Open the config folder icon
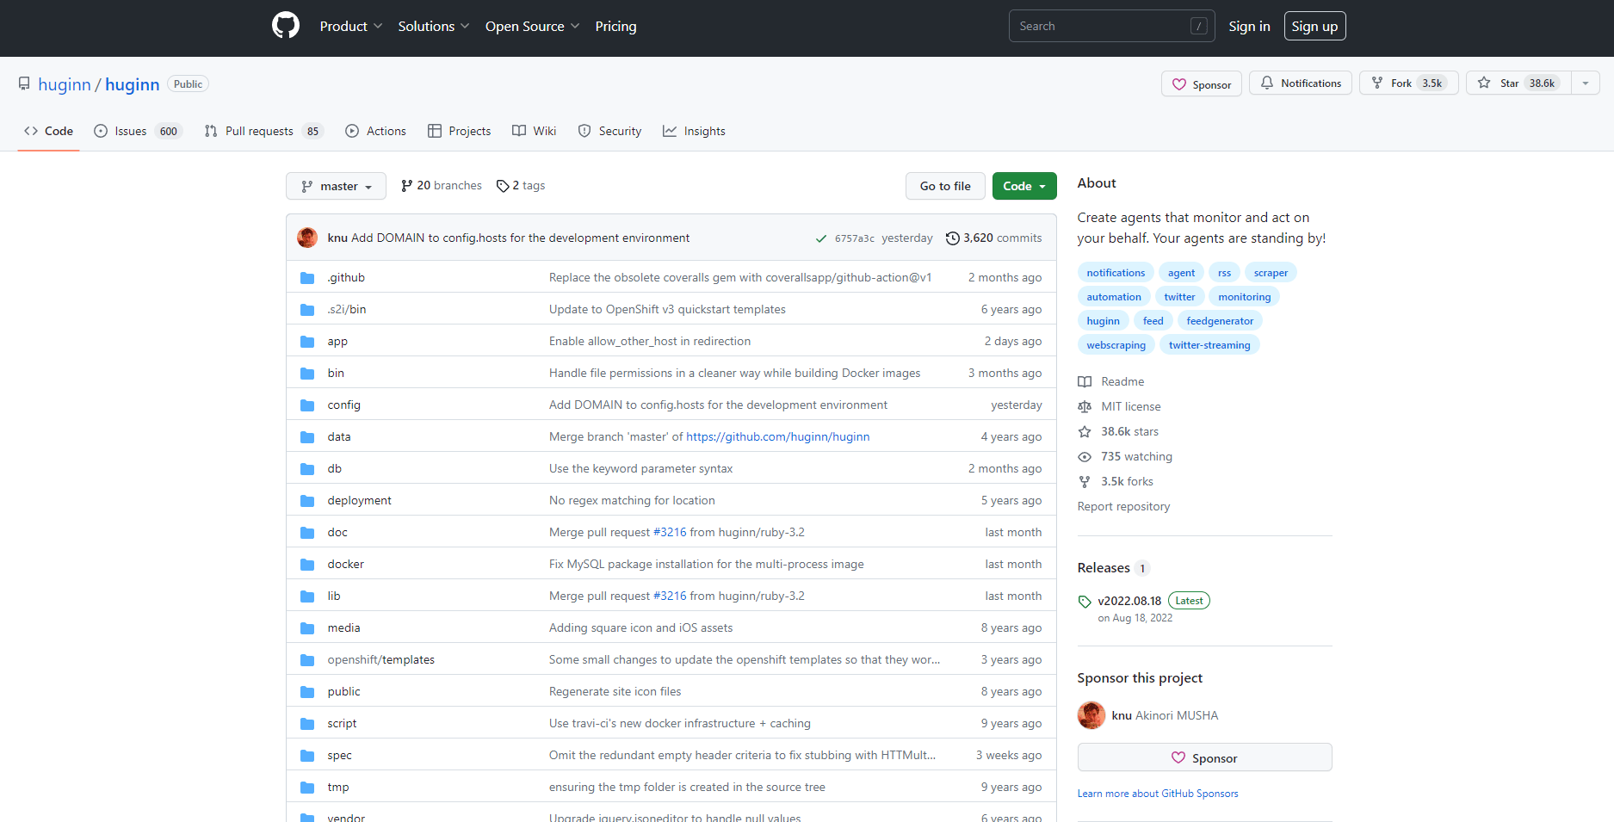This screenshot has width=1614, height=822. (307, 404)
